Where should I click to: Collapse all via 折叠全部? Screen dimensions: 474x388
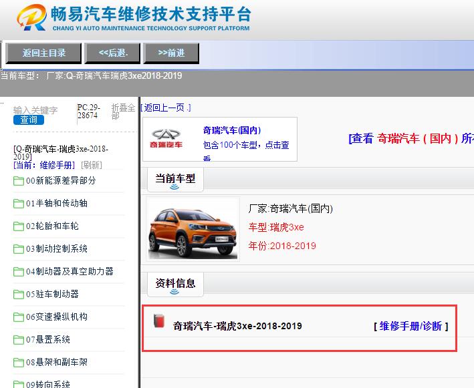click(x=123, y=111)
